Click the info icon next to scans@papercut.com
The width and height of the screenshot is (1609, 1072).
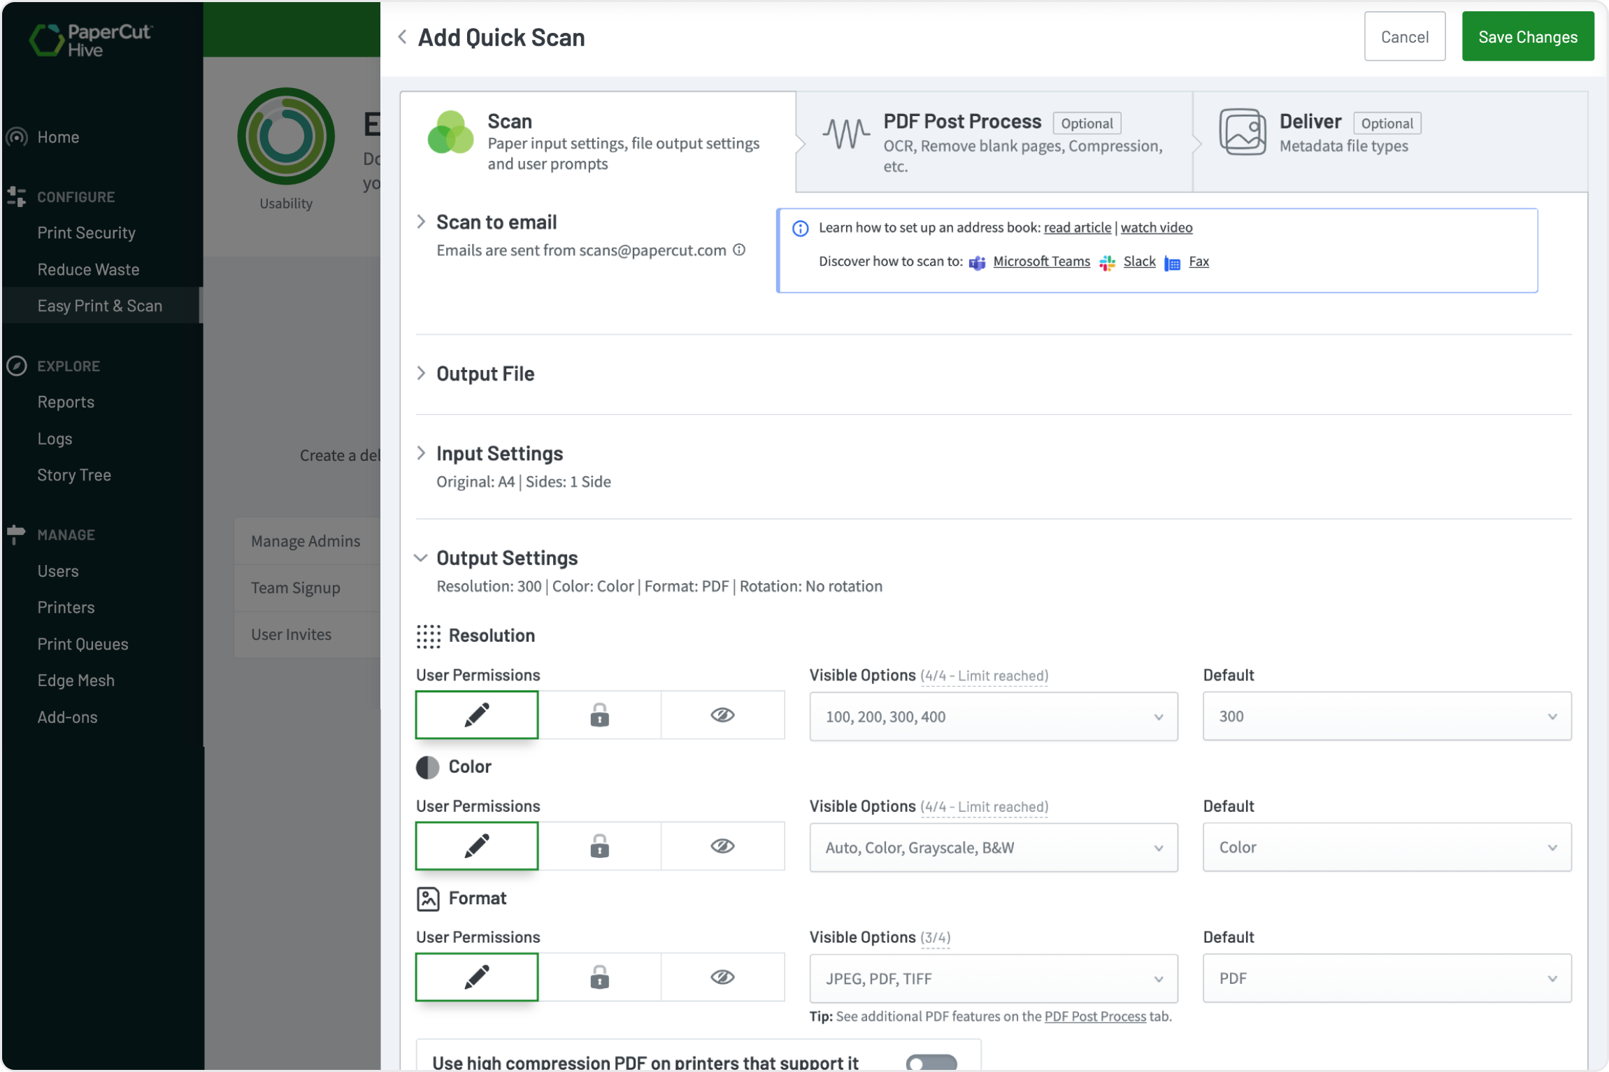tap(739, 250)
